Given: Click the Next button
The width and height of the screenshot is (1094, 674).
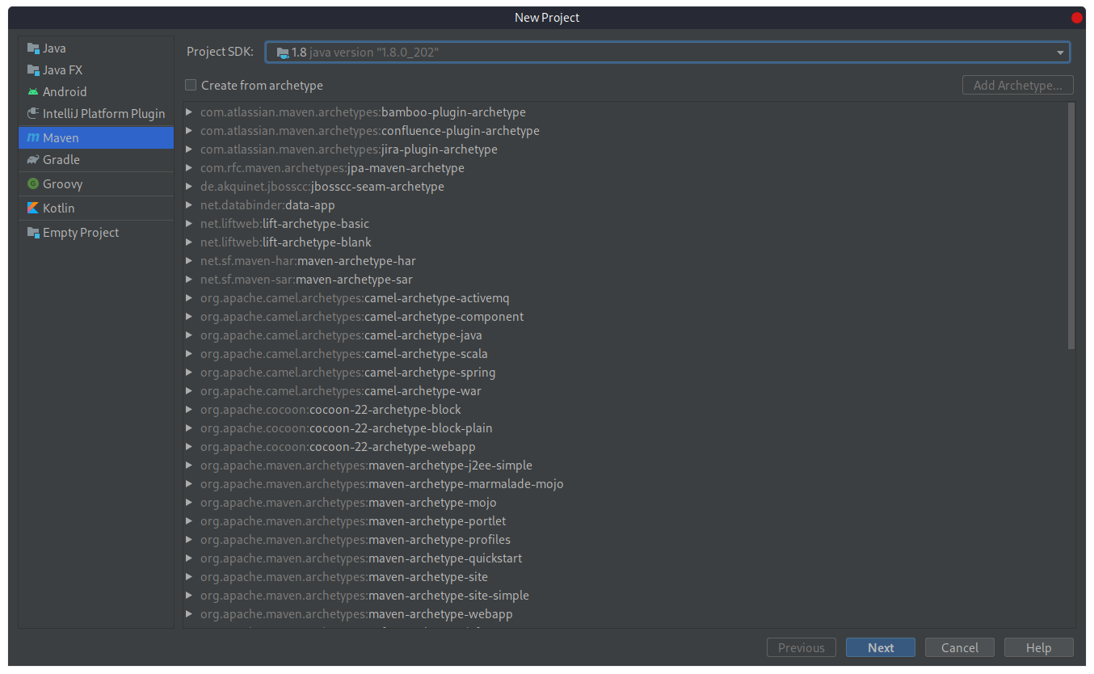Looking at the screenshot, I should click(x=880, y=647).
